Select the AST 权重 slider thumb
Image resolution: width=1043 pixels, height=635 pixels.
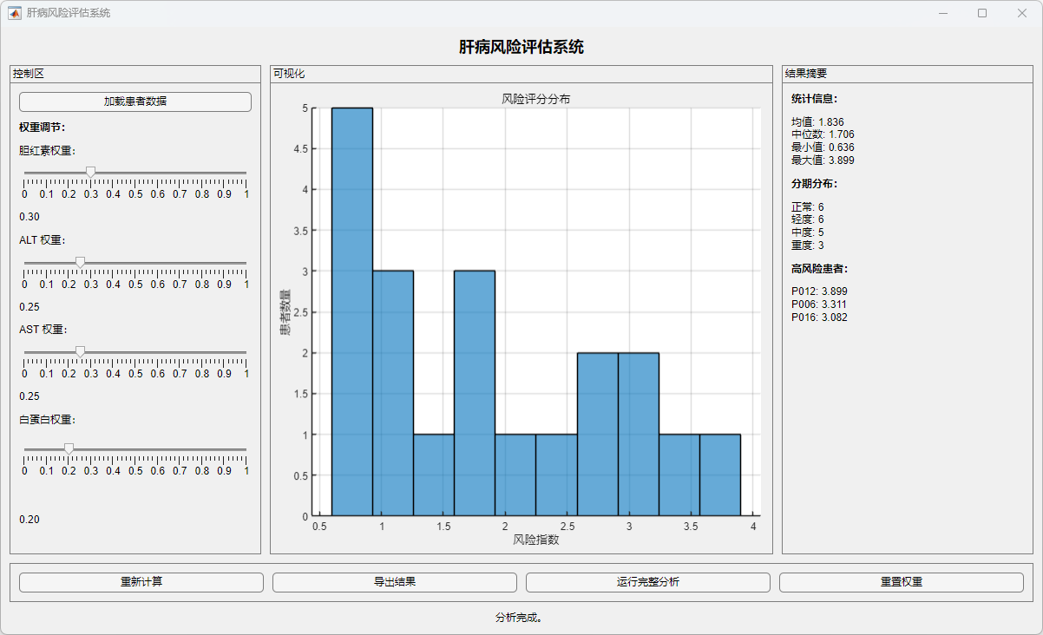[80, 351]
